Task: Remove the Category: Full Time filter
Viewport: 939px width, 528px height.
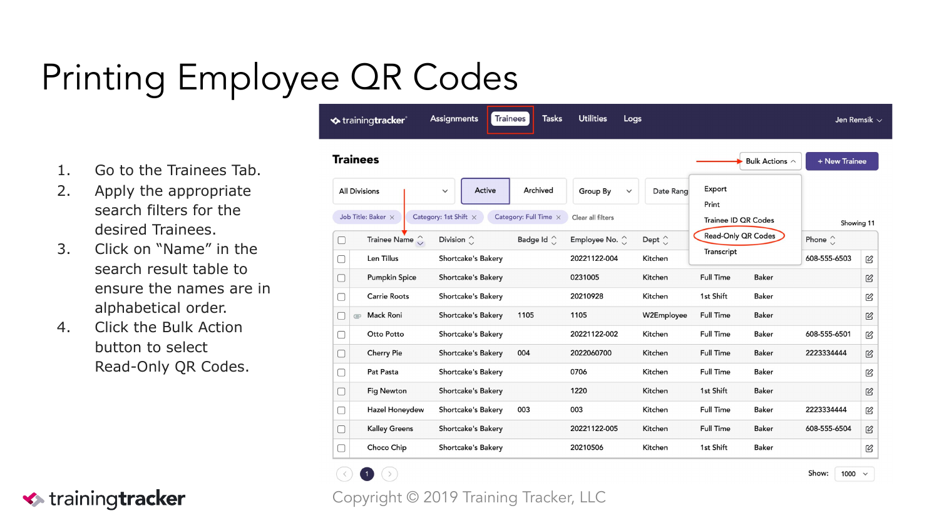Action: pos(558,218)
